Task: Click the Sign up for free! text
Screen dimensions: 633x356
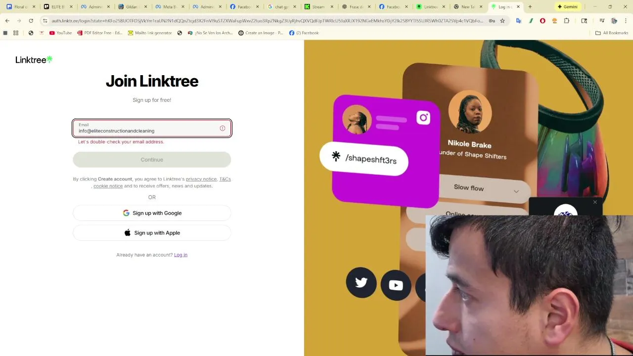Action: (x=152, y=100)
